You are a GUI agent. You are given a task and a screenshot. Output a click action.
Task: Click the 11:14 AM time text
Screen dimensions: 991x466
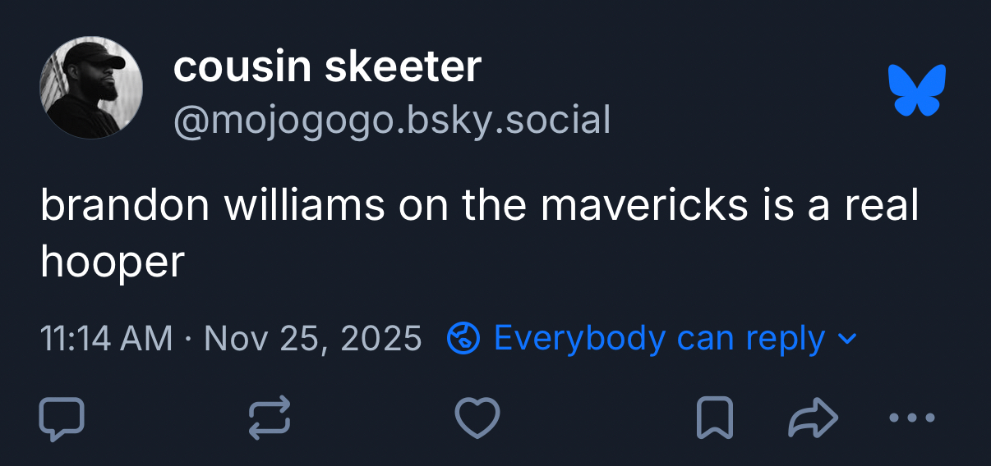pyautogui.click(x=107, y=338)
